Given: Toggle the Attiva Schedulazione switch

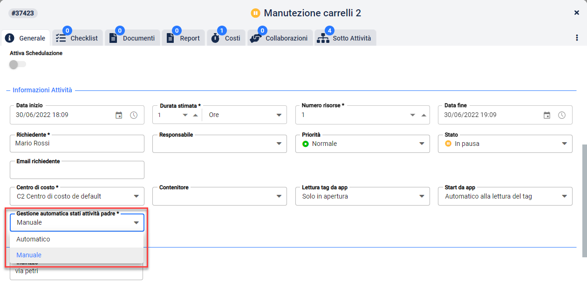Looking at the screenshot, I should (18, 64).
